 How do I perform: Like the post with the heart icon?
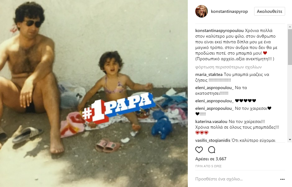199,150
